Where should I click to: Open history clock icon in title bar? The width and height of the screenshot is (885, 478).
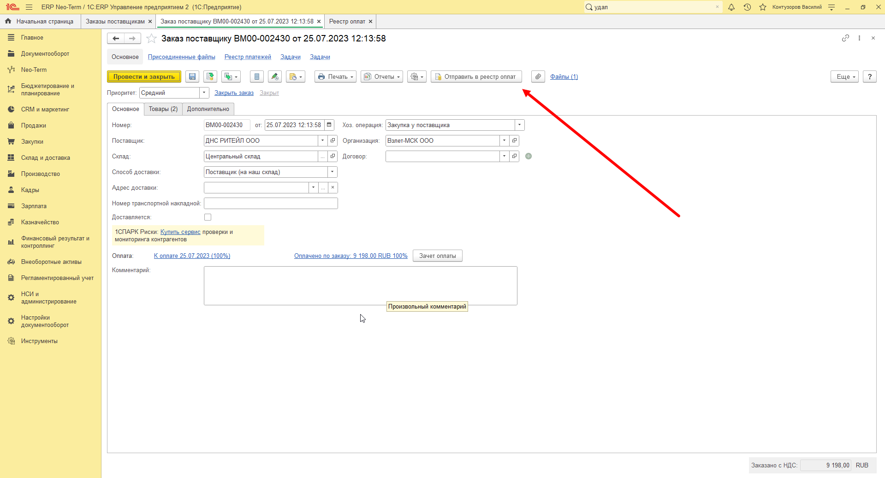point(747,7)
